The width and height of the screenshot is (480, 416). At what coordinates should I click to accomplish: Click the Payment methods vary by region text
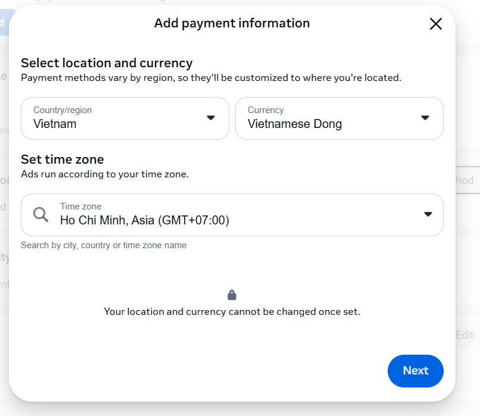(x=211, y=77)
